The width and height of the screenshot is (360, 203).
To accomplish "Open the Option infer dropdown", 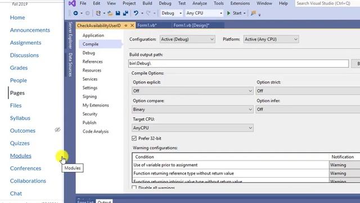I will pyautogui.click(x=308, y=109).
